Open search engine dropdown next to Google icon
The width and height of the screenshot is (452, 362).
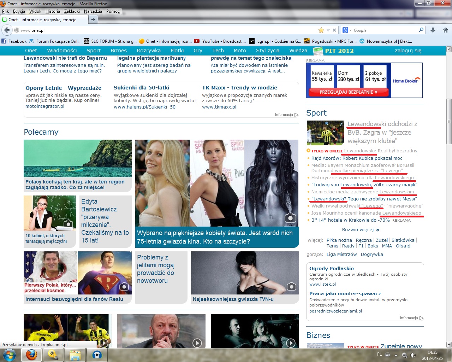(x=350, y=30)
